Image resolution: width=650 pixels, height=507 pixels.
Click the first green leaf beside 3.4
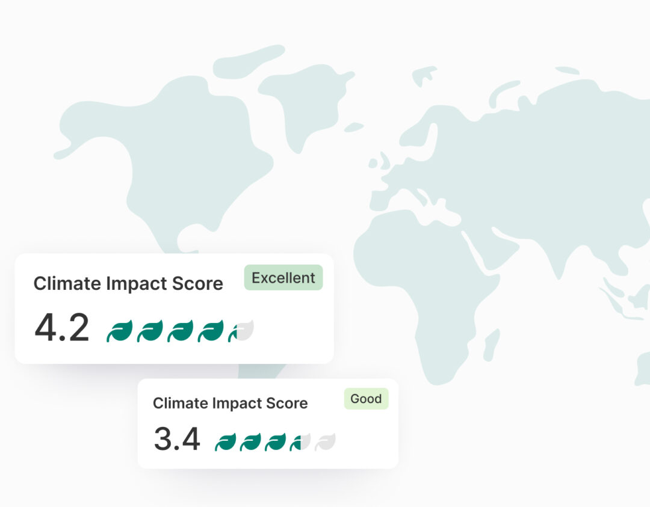[x=226, y=442]
